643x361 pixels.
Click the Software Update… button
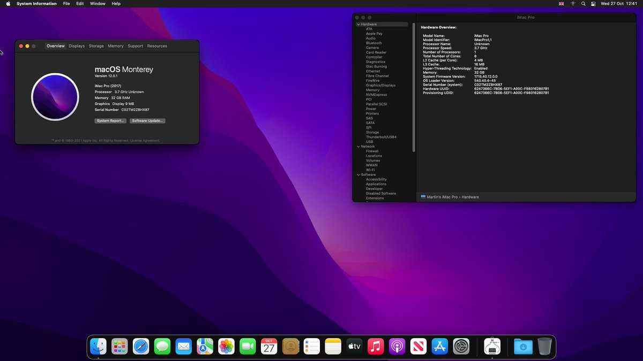pyautogui.click(x=147, y=121)
